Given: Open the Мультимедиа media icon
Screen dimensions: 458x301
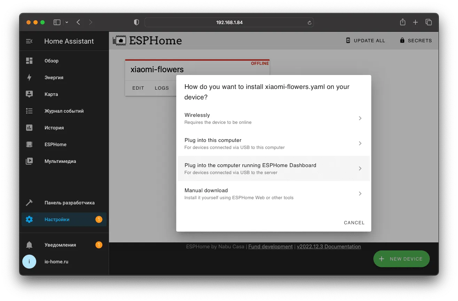Looking at the screenshot, I should point(29,161).
